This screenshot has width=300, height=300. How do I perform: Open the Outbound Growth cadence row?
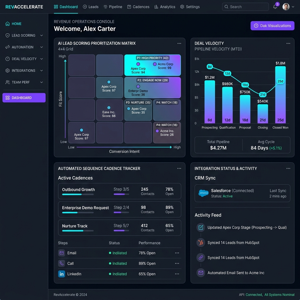[120, 191]
